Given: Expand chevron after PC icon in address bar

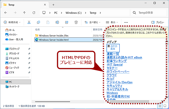Looking at the screenshot, I should tap(50, 13).
